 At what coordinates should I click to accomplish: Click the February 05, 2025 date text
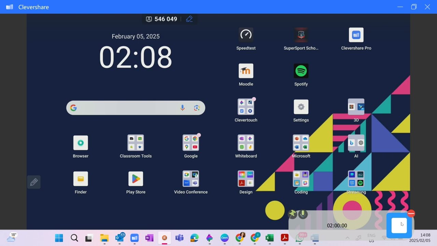click(x=136, y=37)
